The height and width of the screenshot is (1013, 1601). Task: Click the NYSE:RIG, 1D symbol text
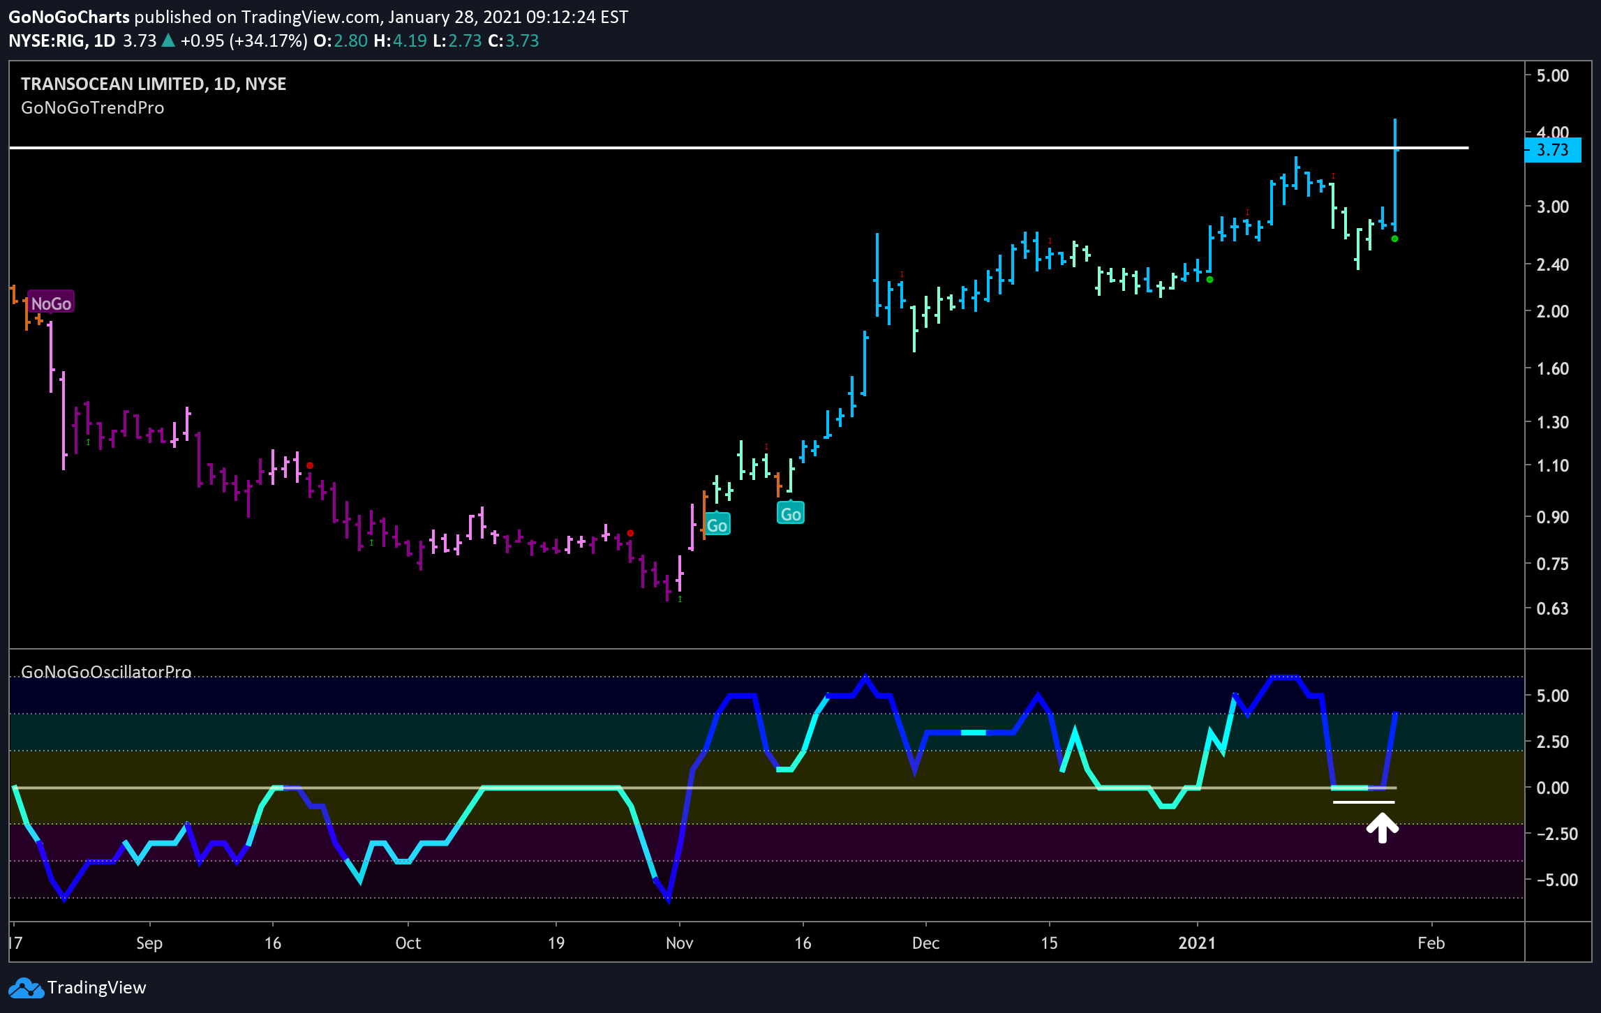pyautogui.click(x=61, y=40)
